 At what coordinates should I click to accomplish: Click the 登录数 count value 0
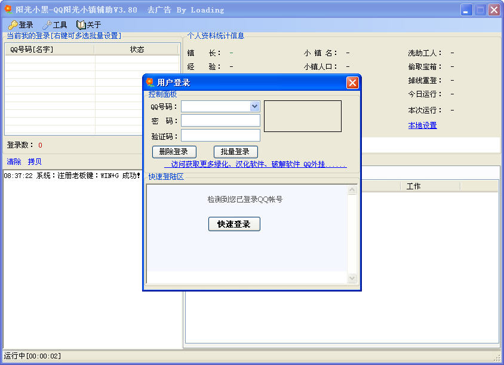tap(40, 145)
